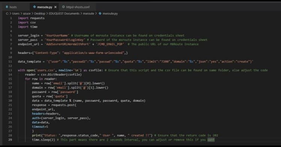This screenshot has height=147, width=281.
Task: Click the headers dictionary assignment line
Action: [73, 53]
